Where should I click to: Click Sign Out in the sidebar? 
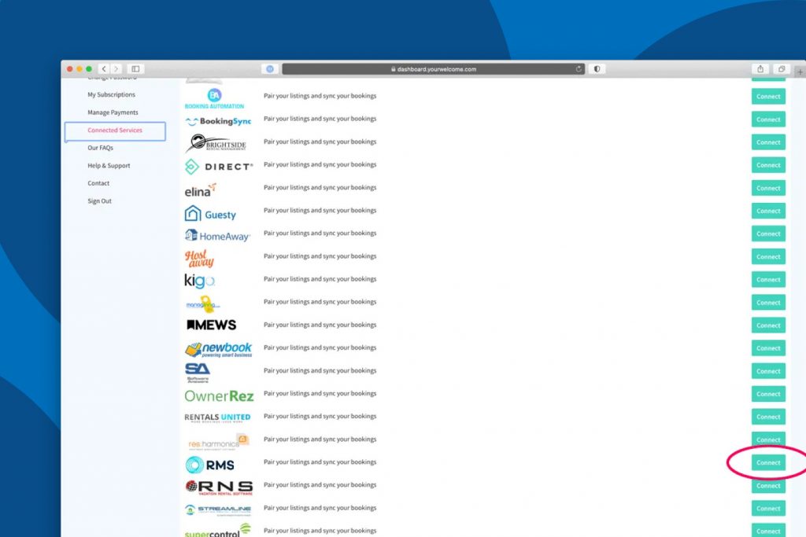pos(99,201)
